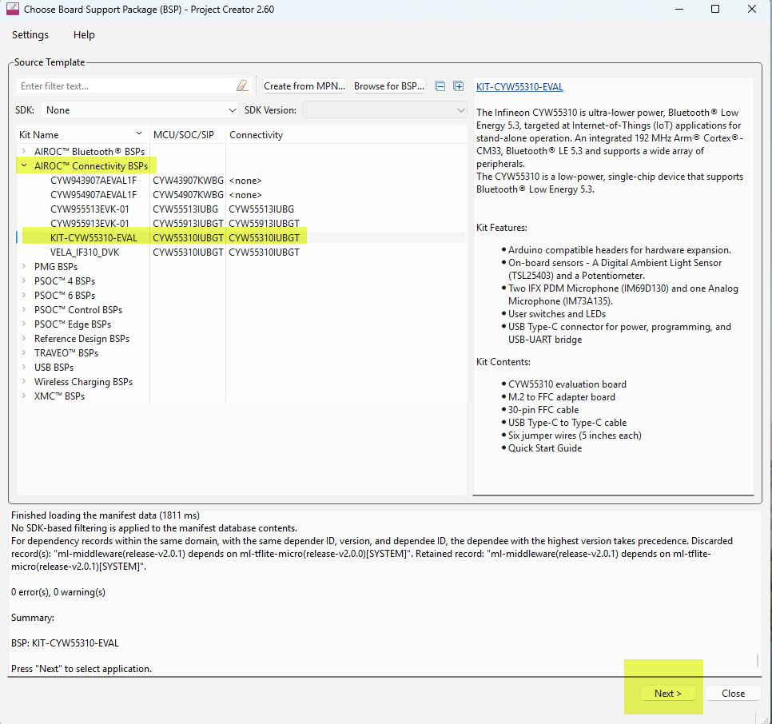Click the Create from MPN button
This screenshot has height=724, width=772.
point(304,86)
